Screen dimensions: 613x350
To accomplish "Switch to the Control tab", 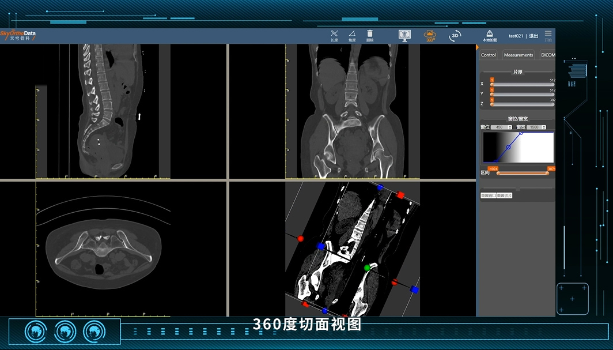I will [489, 55].
